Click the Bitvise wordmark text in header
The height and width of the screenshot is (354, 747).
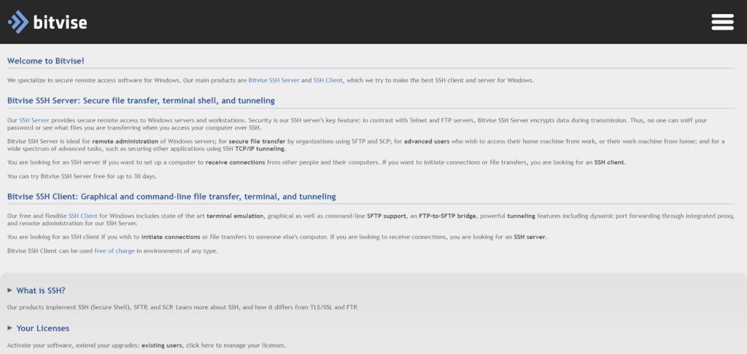tap(61, 23)
